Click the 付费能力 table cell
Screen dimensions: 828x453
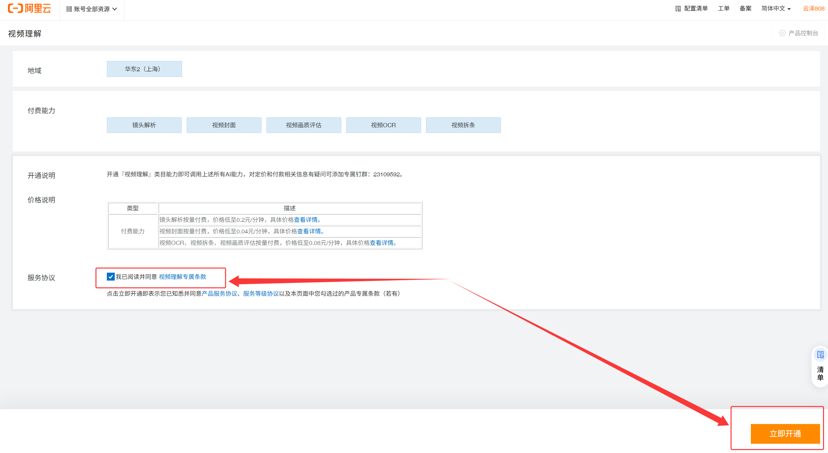133,231
